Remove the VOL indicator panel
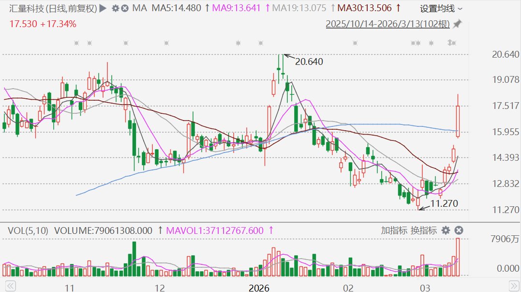The height and width of the screenshot is (292, 521). [x=459, y=231]
